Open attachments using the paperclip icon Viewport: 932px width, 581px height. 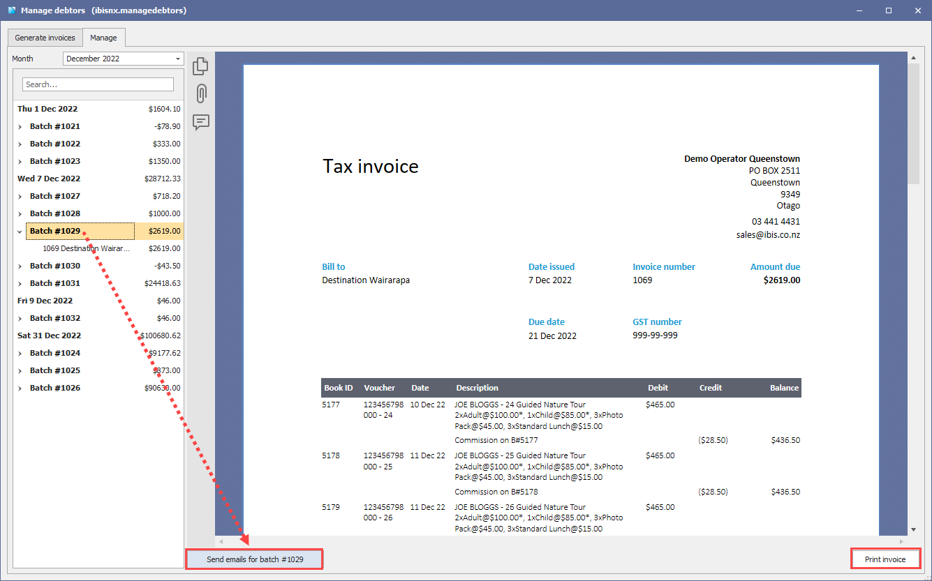coord(201,93)
